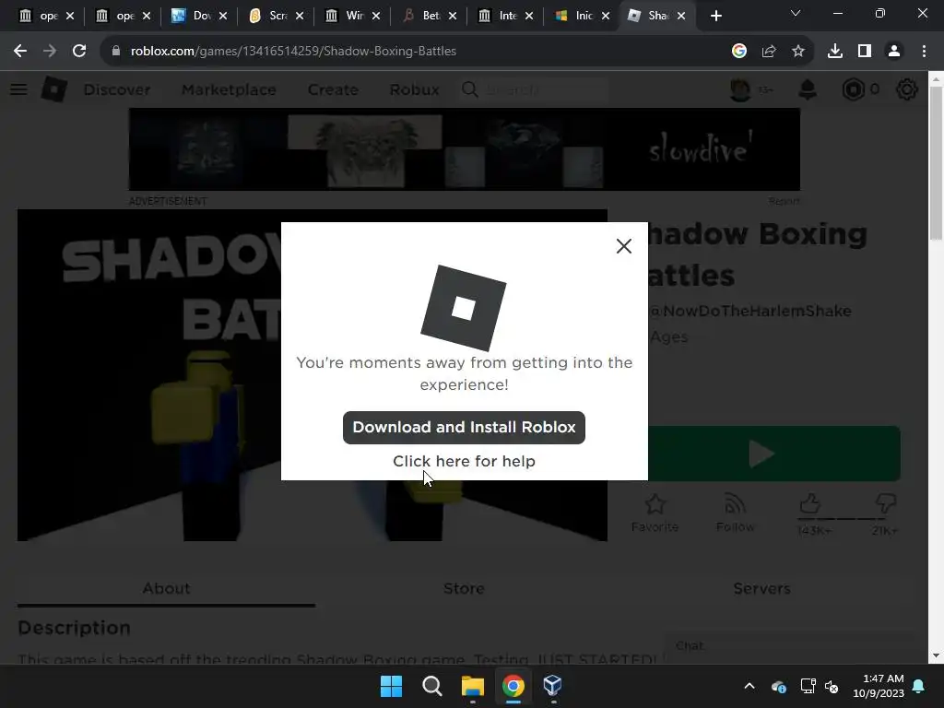Open Roblox settings gear
This screenshot has height=708, width=944.
(x=906, y=89)
